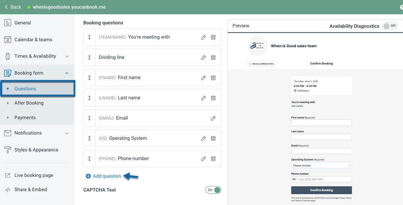This screenshot has width=403, height=205.
Task: Collapse the Booking form section
Action: (x=67, y=73)
